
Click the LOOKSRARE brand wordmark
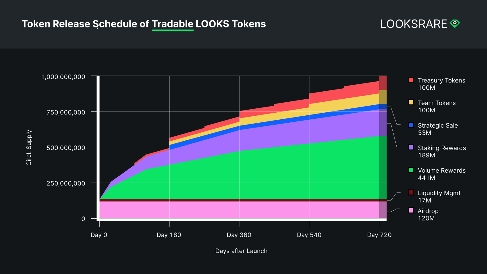[x=414, y=24]
